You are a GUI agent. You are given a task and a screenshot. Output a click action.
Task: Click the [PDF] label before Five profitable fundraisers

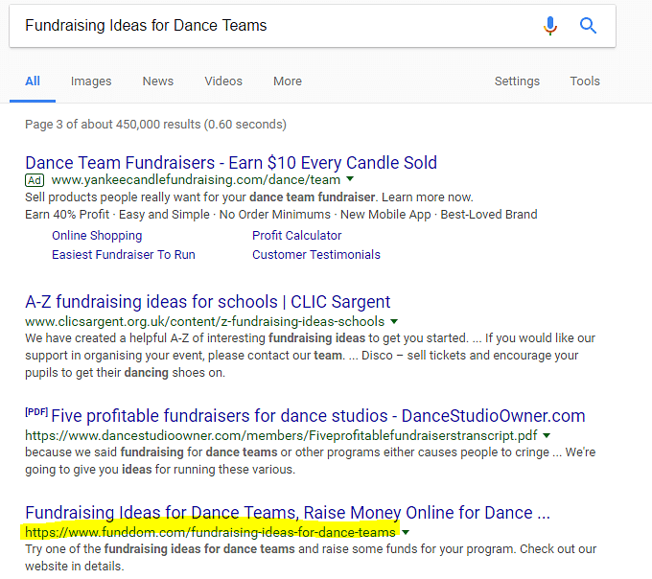click(36, 412)
